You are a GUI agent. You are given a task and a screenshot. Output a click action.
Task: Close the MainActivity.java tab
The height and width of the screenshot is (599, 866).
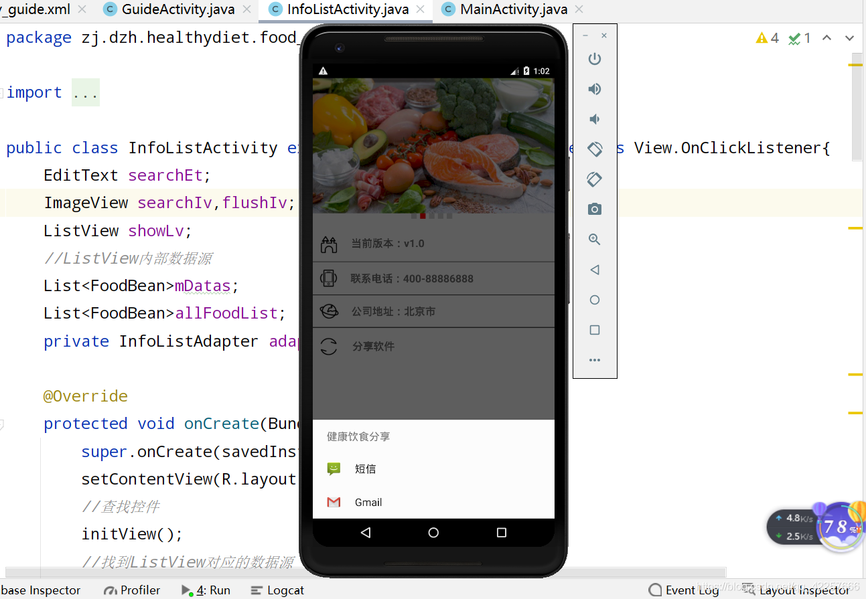click(579, 9)
